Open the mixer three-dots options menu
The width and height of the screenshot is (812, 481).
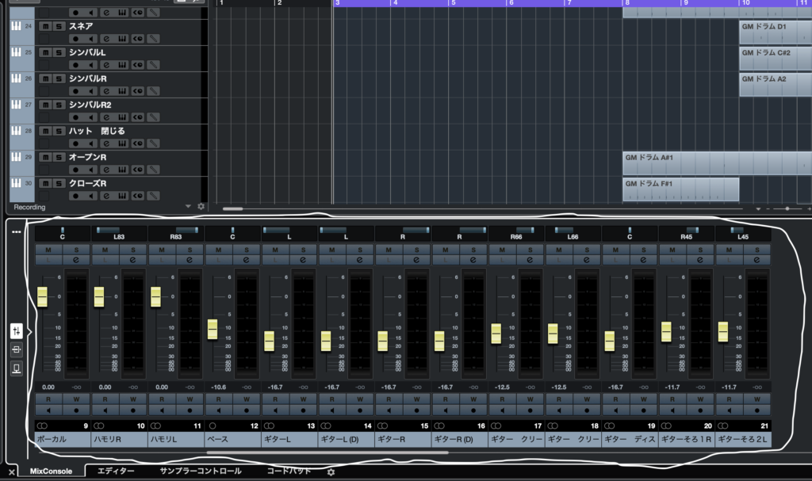pyautogui.click(x=16, y=232)
